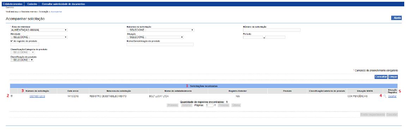The width and height of the screenshot is (406, 135).
Task: Open the Natureza da solicitação dropdown
Action: (x=160, y=30)
